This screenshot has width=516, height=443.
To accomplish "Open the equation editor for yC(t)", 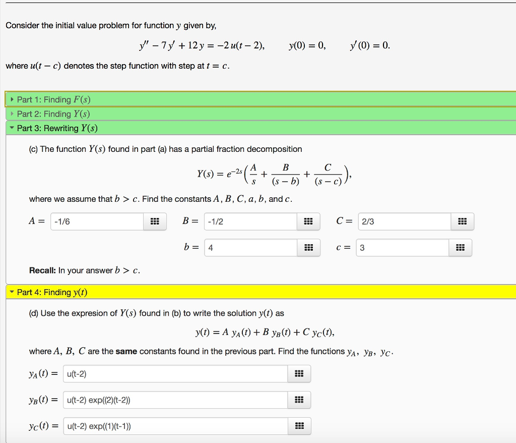I will [299, 425].
